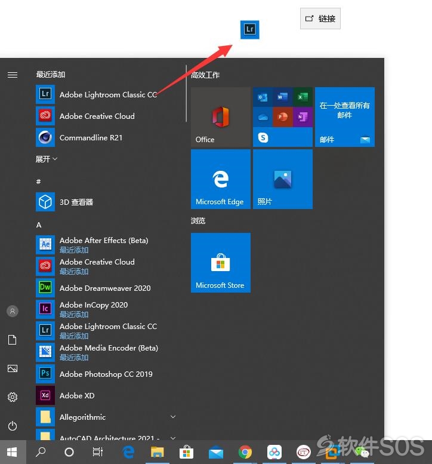Open the Office tile

[x=221, y=117]
